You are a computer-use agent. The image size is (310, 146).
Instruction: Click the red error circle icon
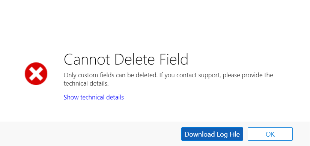[x=36, y=74]
